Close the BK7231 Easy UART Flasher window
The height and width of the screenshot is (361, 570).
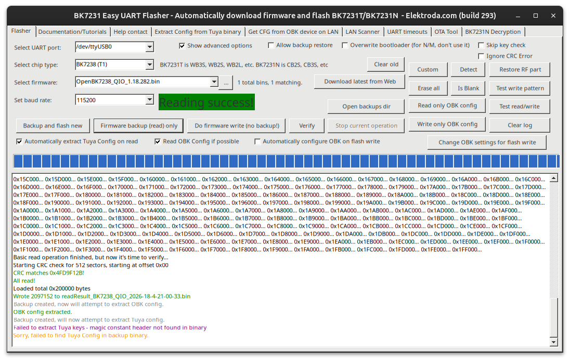click(553, 16)
